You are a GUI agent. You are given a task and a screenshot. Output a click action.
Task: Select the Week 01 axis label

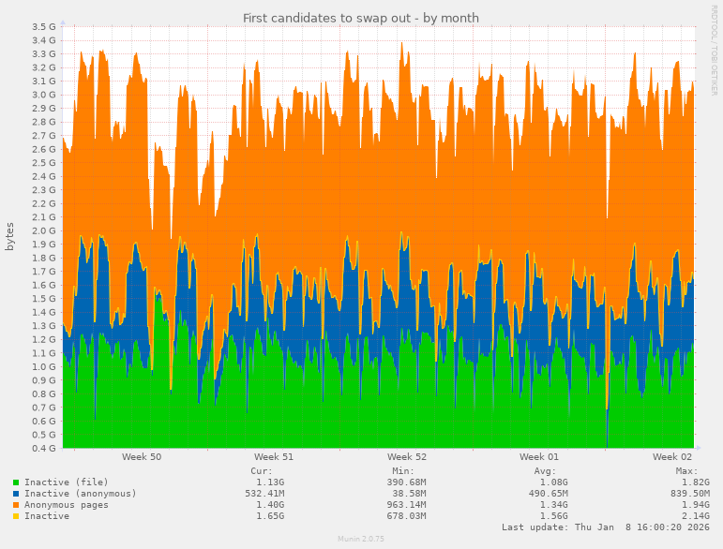pos(539,457)
